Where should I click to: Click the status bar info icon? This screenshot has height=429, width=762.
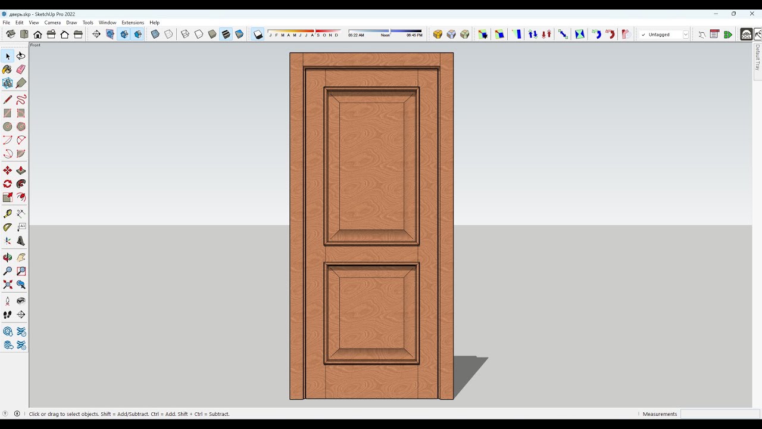click(17, 414)
